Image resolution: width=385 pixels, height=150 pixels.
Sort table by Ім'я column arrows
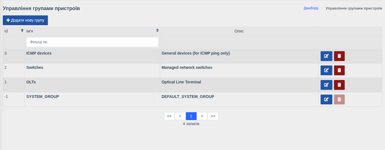pos(157,30)
